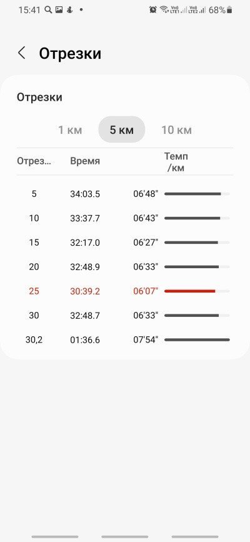Tap the battery icon at 68%
The width and height of the screenshot is (250, 542).
tap(229, 10)
